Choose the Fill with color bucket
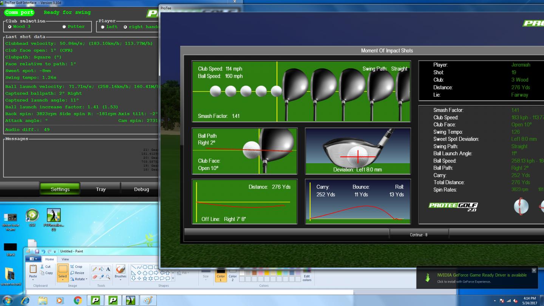The image size is (544, 306). click(101, 269)
